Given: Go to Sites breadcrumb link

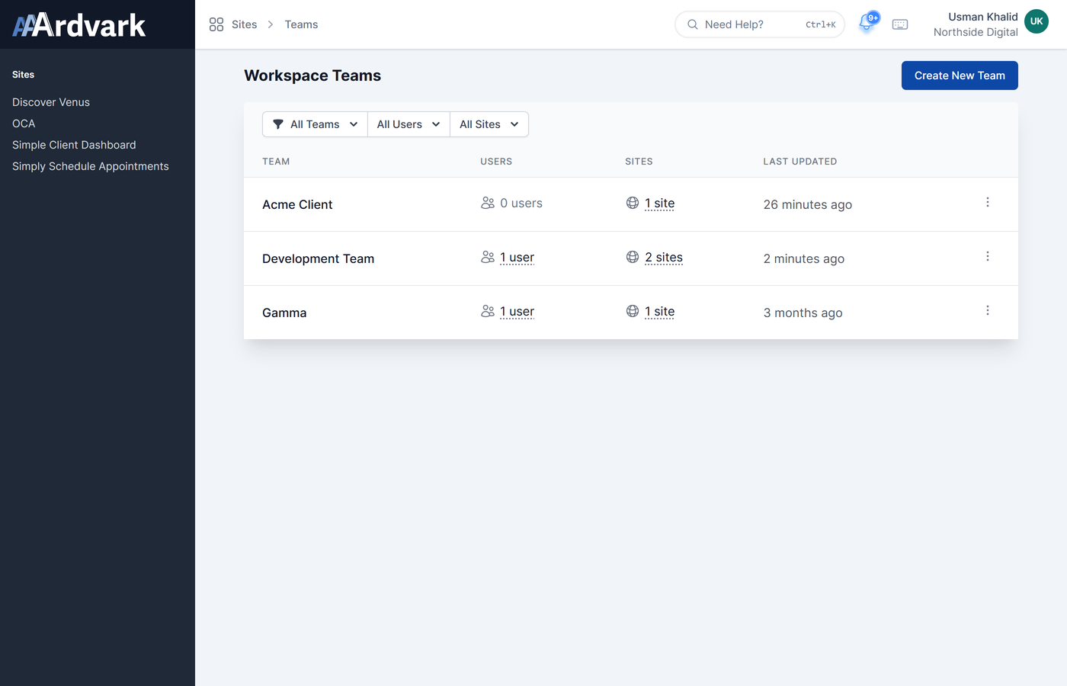Looking at the screenshot, I should [x=244, y=24].
